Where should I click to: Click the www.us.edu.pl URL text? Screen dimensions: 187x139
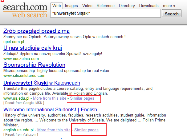(x=16, y=98)
